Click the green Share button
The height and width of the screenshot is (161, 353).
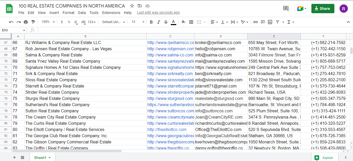tap(323, 9)
